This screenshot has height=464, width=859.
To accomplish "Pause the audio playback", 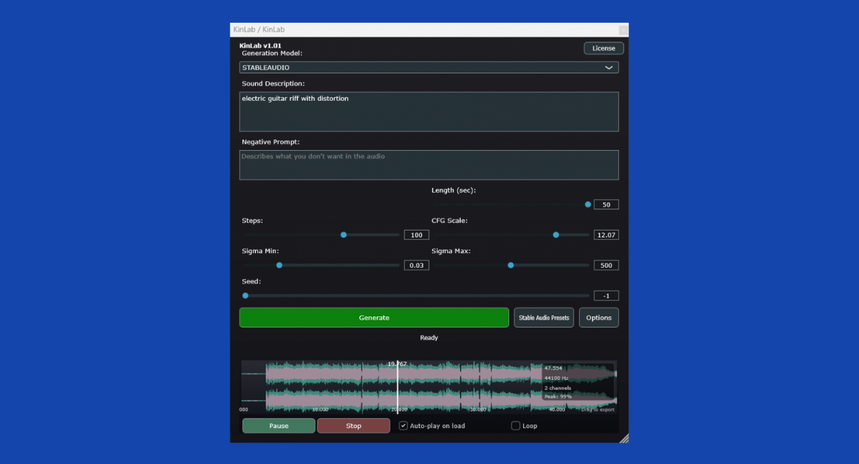I will click(279, 426).
